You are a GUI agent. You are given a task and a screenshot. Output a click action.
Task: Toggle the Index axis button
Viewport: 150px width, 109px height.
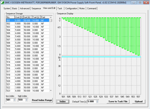(x=63, y=101)
